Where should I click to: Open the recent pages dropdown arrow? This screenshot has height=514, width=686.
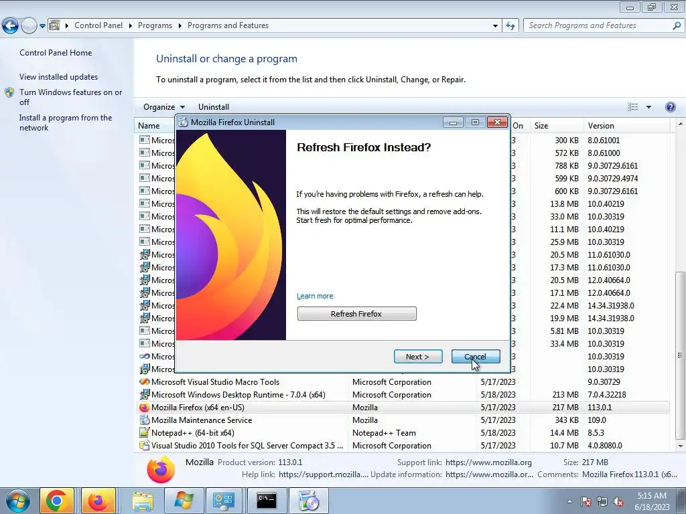[x=42, y=26]
